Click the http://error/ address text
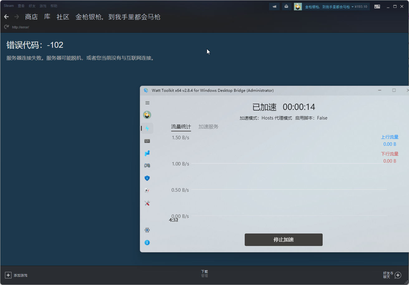This screenshot has width=409, height=285. coord(21,27)
